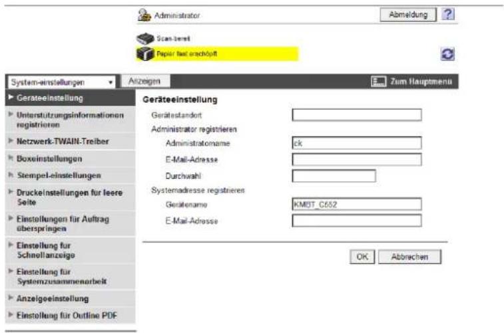Open Stempel-einstellungen menu item

click(70, 175)
